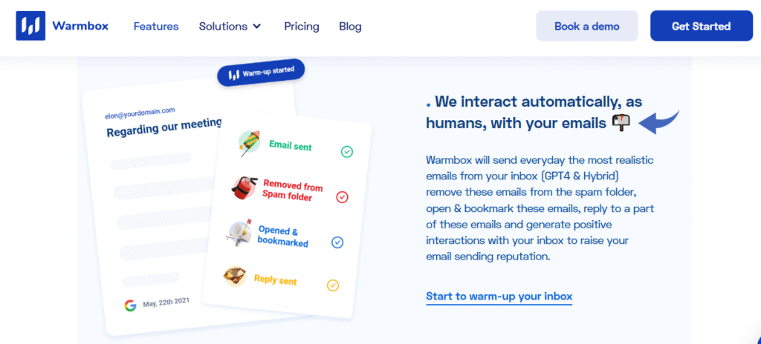
Task: Click the red Removed from Spam checkmark
Action: 342,197
